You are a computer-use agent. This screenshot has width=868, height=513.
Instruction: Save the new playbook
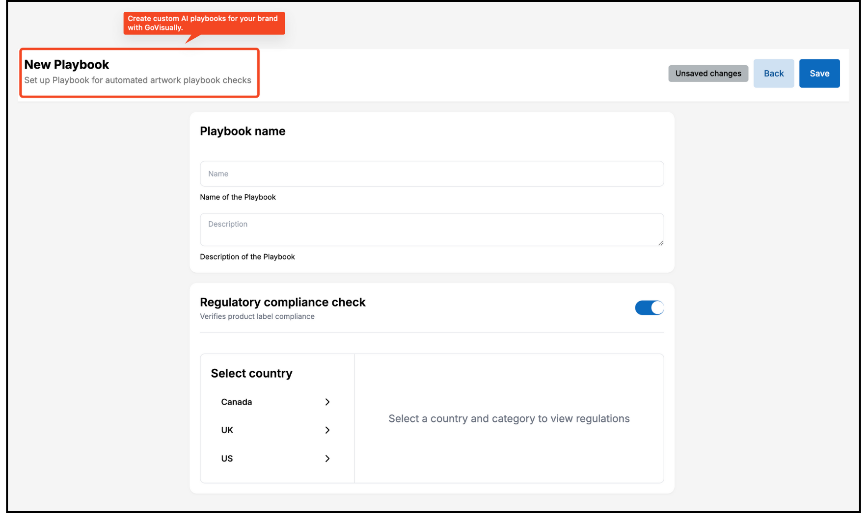(819, 73)
